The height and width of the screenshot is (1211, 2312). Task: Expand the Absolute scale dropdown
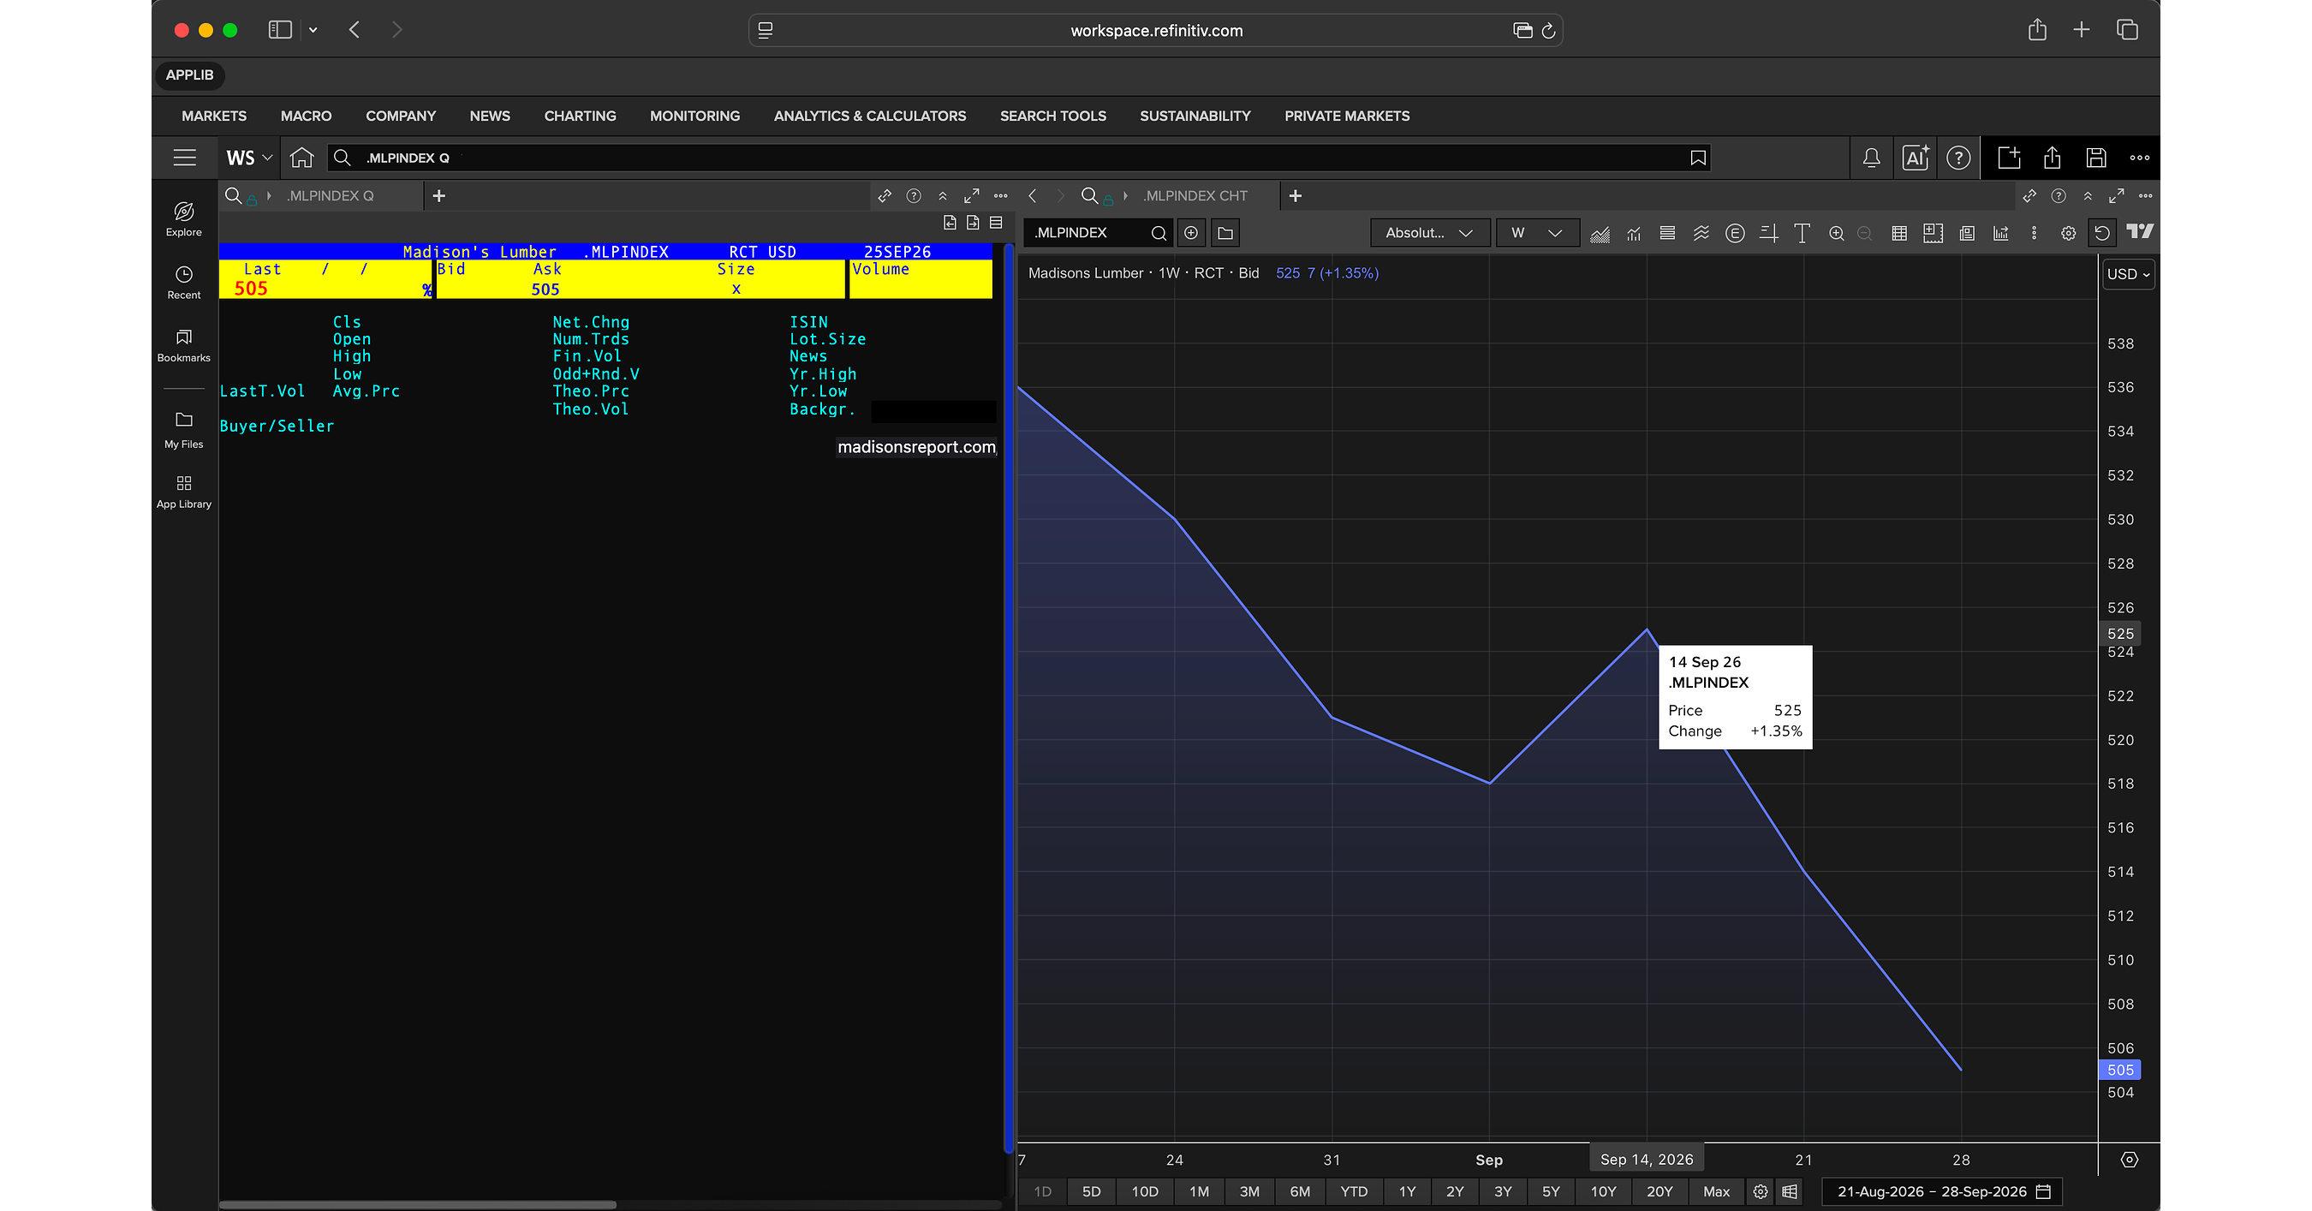pyautogui.click(x=1430, y=234)
